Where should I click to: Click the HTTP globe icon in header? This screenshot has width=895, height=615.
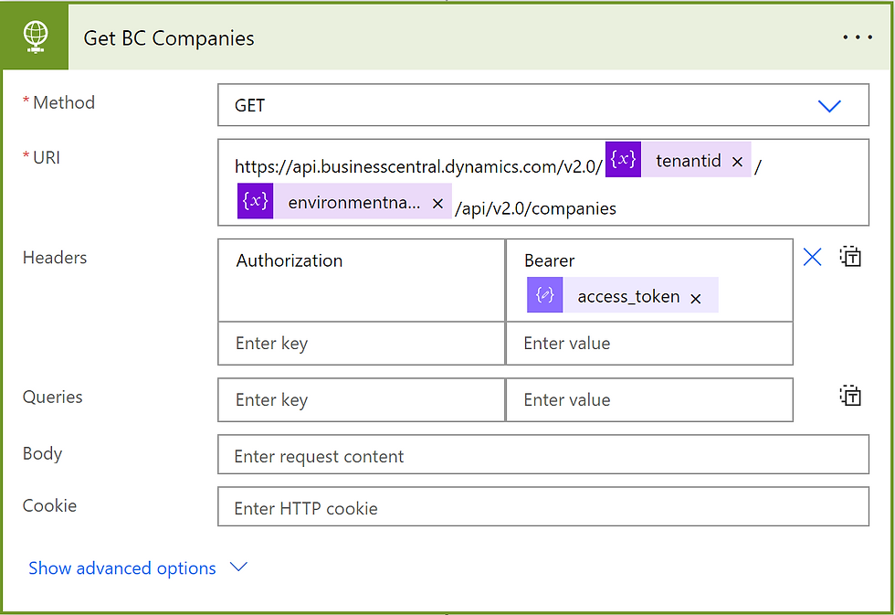click(36, 37)
